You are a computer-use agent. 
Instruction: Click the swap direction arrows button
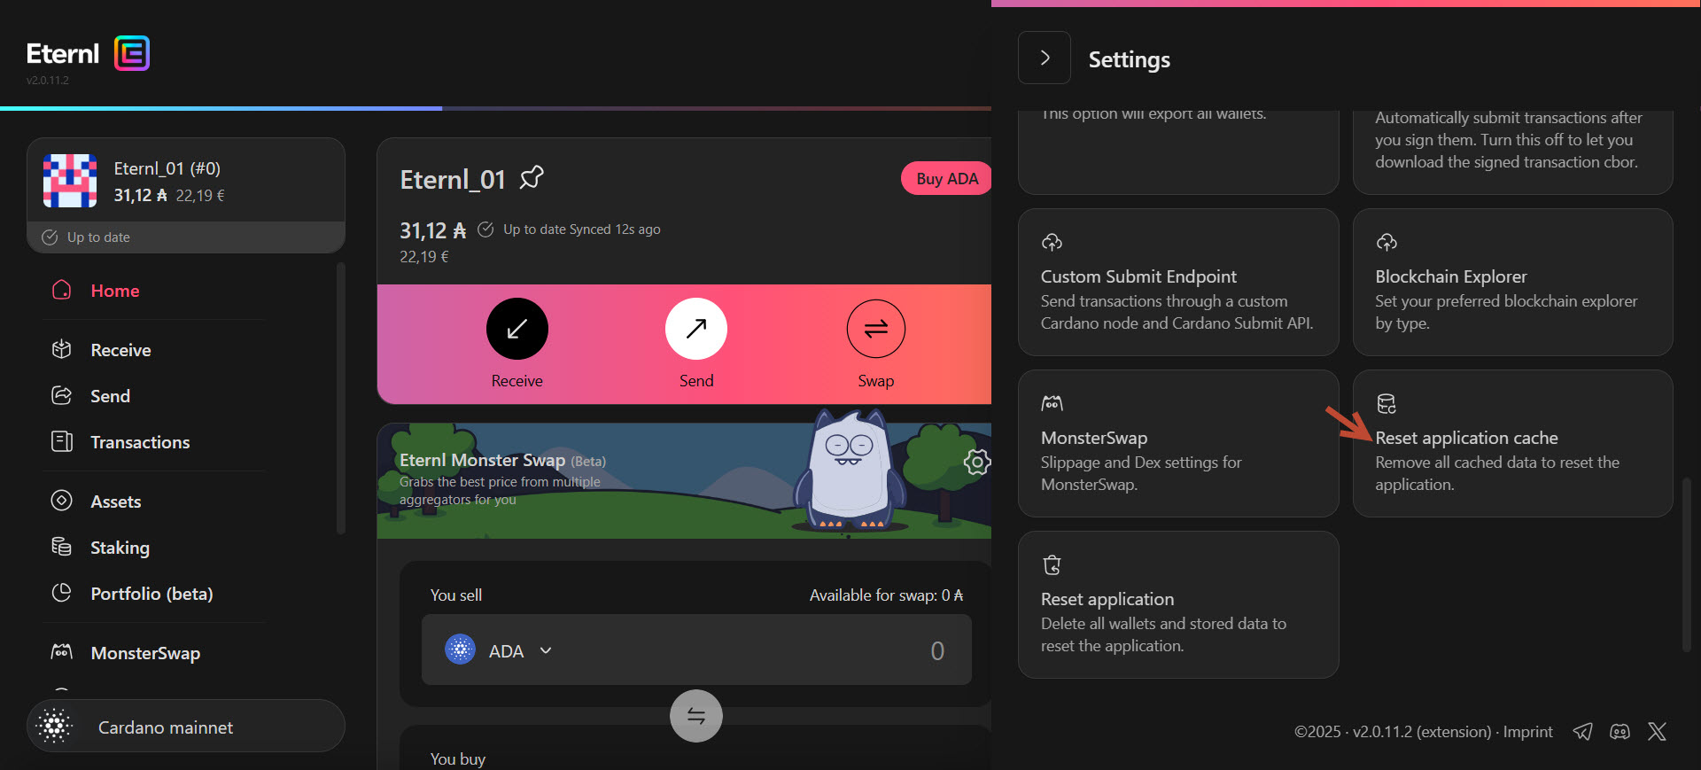pos(696,716)
